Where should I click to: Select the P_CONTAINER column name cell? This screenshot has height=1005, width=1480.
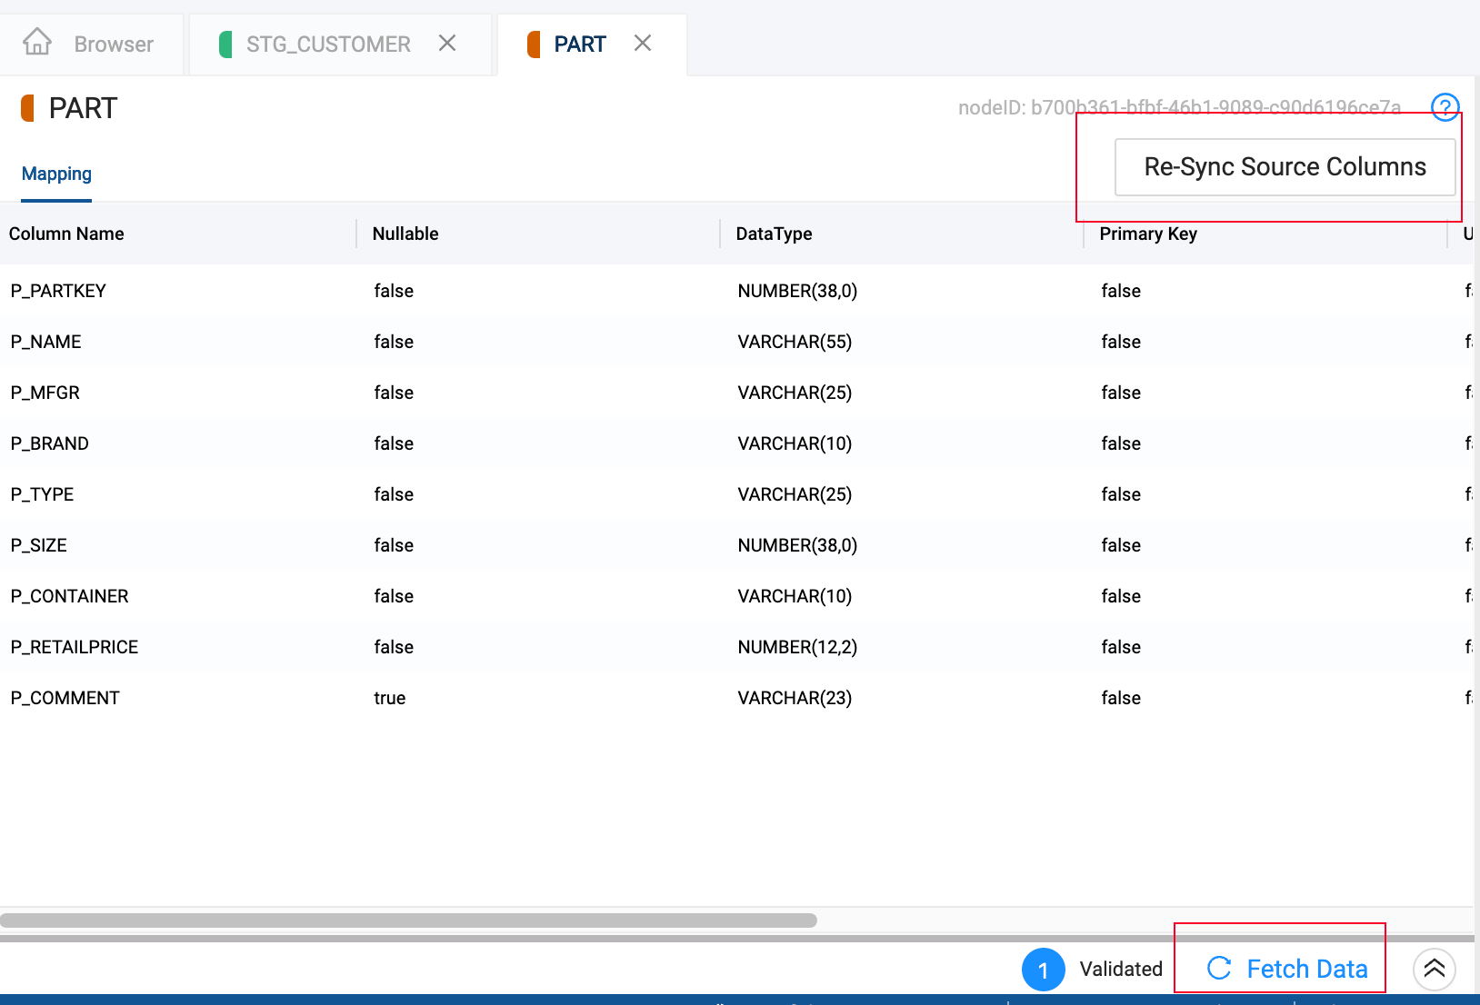point(69,596)
